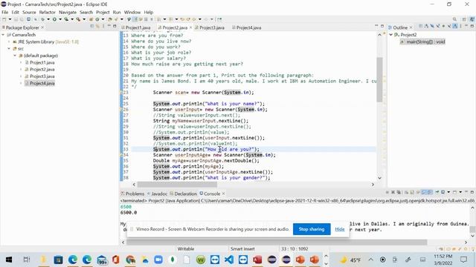
Task: Click the Open Perspective icon
Action: tap(464, 19)
